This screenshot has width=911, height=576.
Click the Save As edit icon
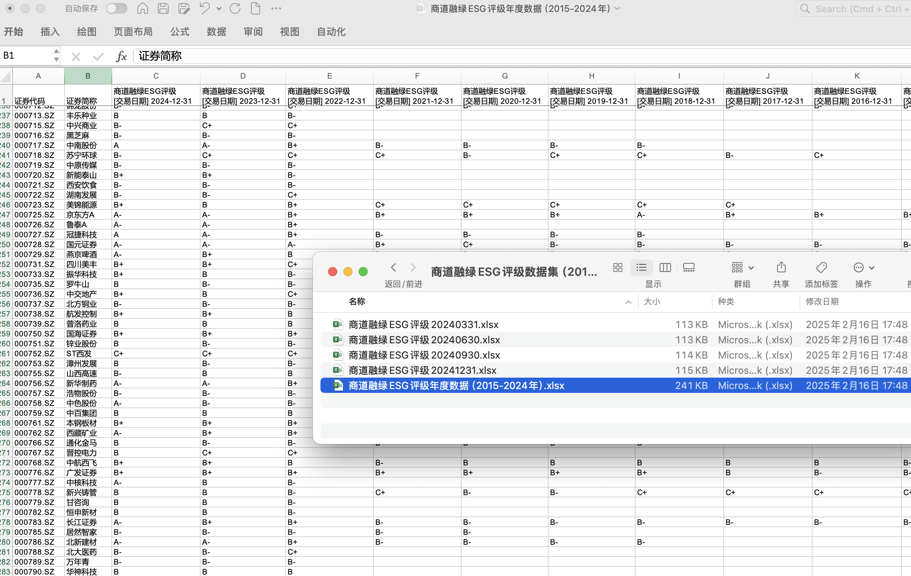[x=184, y=8]
